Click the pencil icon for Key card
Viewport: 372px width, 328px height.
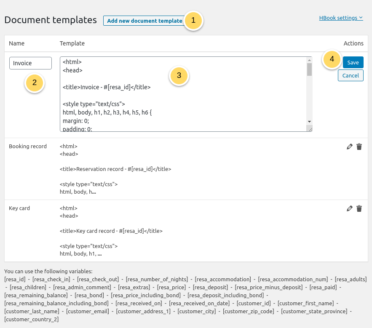[x=349, y=208]
